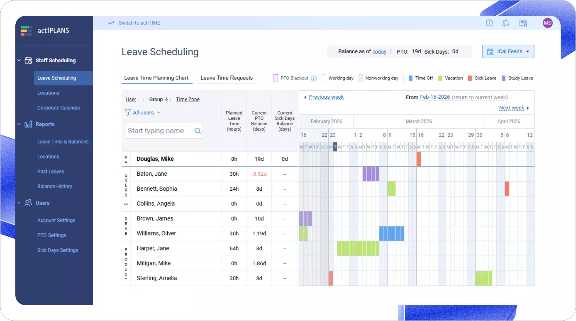Open the integrations puzzle icon
Viewport: 576px width, 321px height.
[x=506, y=23]
